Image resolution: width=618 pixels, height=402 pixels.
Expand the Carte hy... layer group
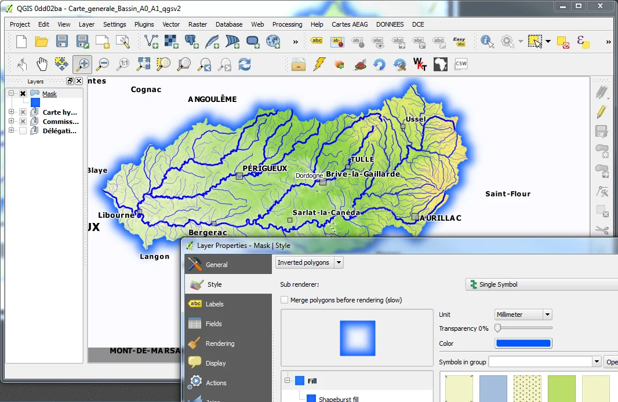11,112
